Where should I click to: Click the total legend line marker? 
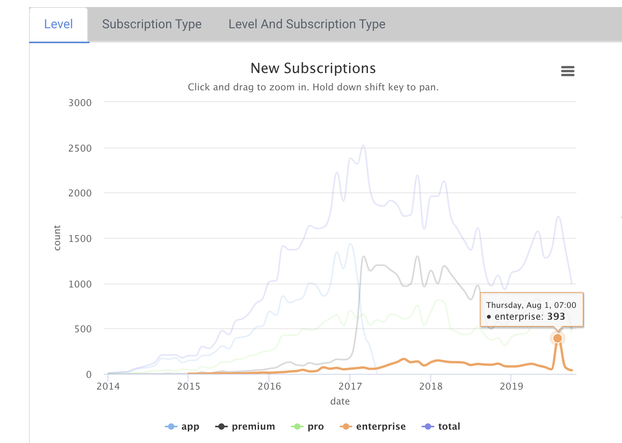(x=428, y=427)
